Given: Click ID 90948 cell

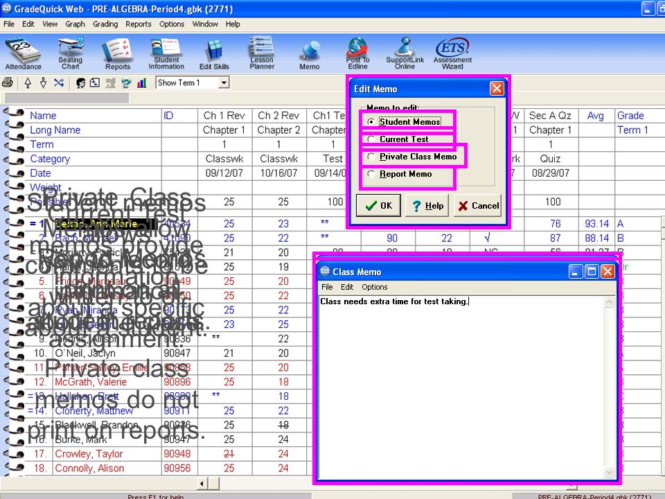Looking at the screenshot, I should [177, 453].
